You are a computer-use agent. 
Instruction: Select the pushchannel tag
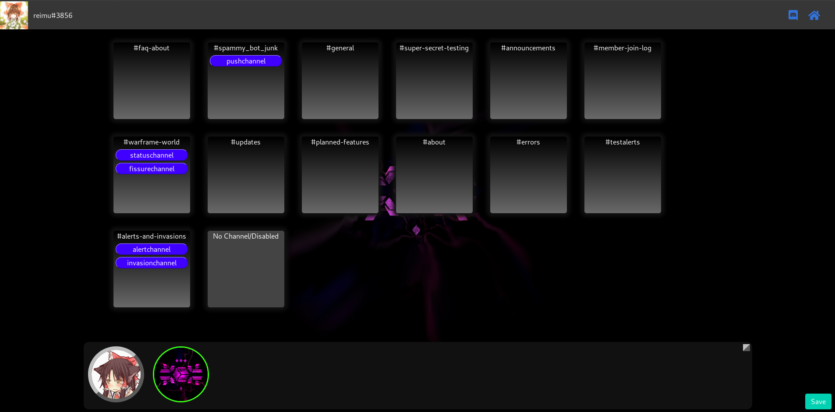tap(246, 61)
